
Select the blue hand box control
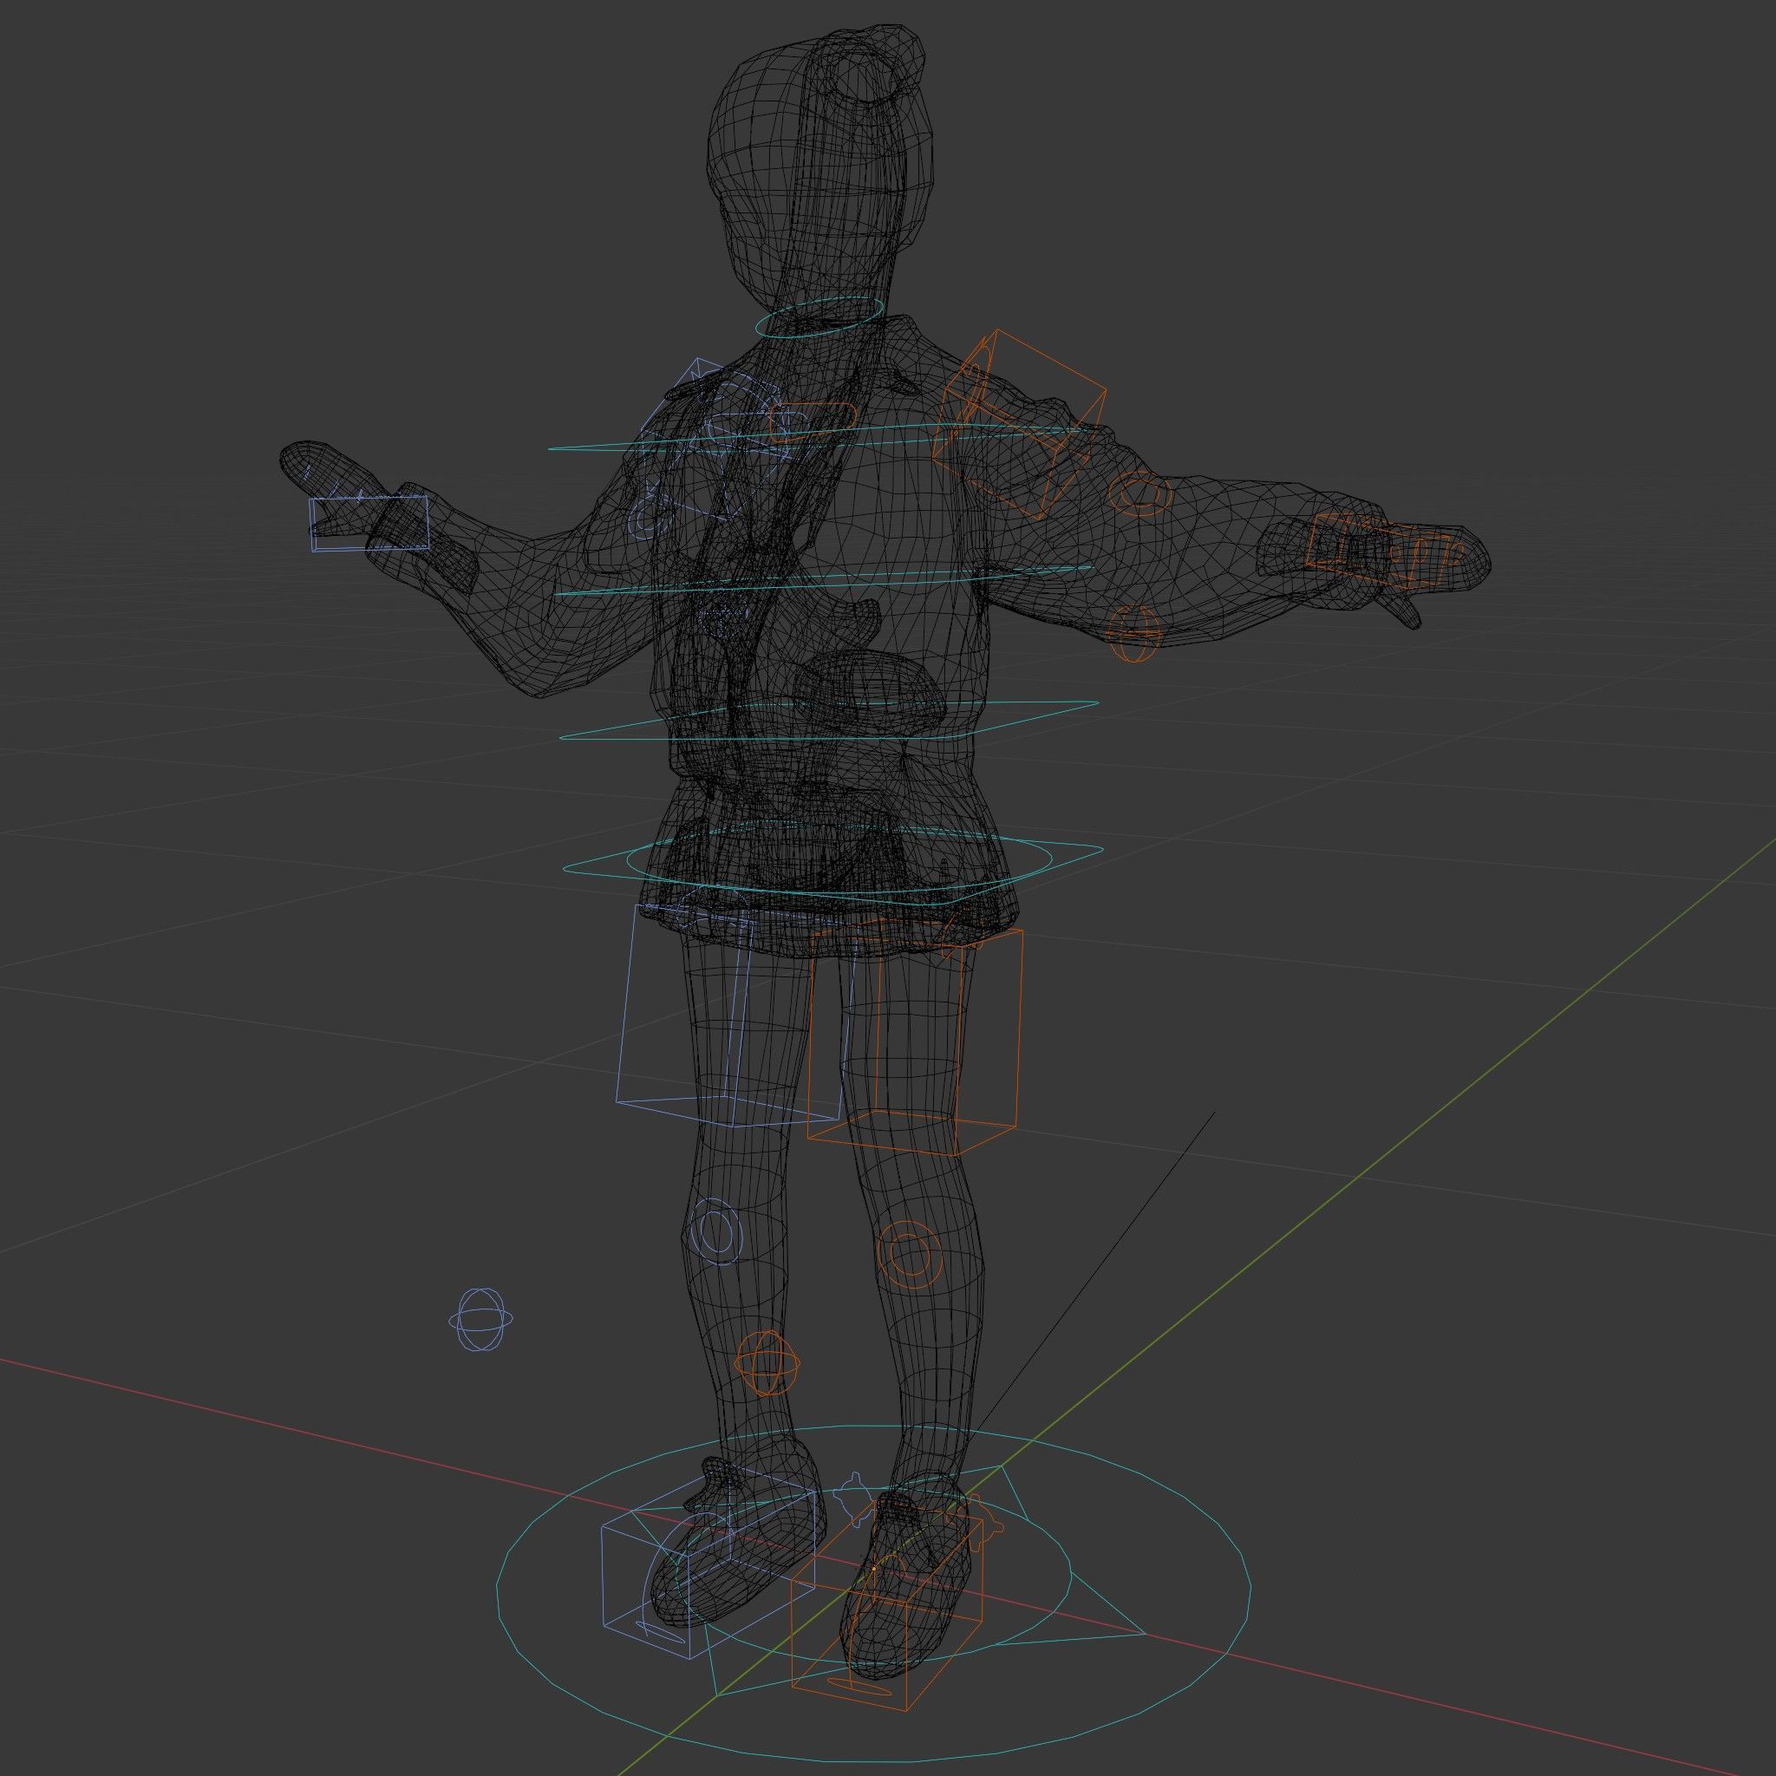click(369, 524)
